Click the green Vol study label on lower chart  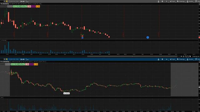[15, 64]
